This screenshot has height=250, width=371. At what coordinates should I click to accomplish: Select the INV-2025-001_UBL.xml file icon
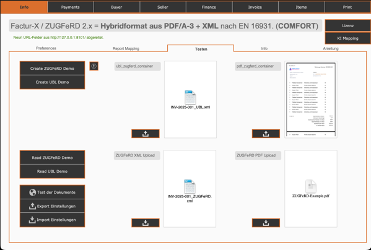click(190, 97)
